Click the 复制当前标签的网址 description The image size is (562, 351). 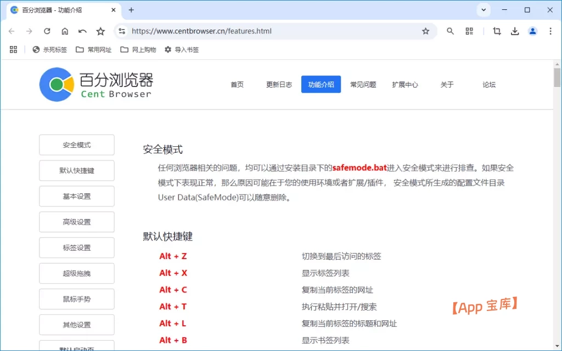point(338,290)
